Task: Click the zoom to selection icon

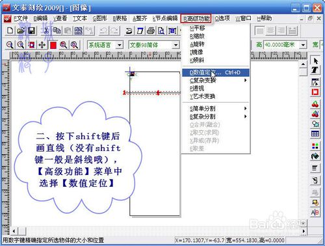Action: [x=32, y=45]
